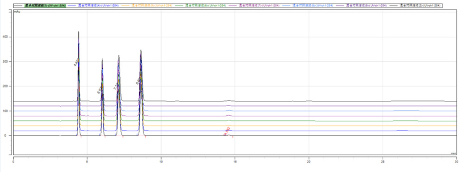The height and width of the screenshot is (172, 461).
Task: Click the 30 tick label on x-axis
Action: tap(456, 162)
